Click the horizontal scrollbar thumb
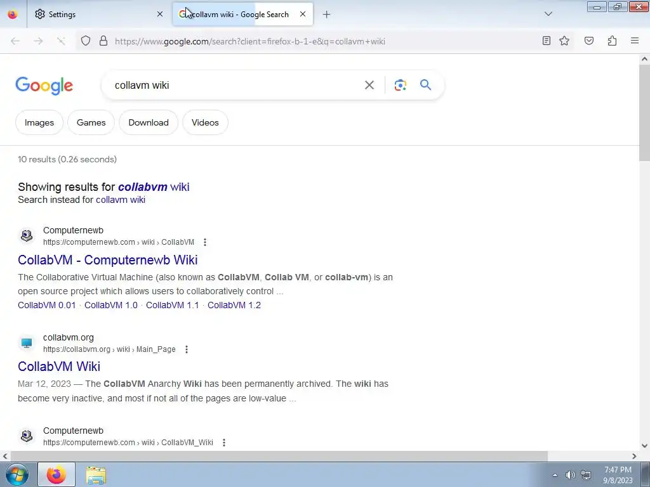This screenshot has width=650, height=487. pos(279,456)
